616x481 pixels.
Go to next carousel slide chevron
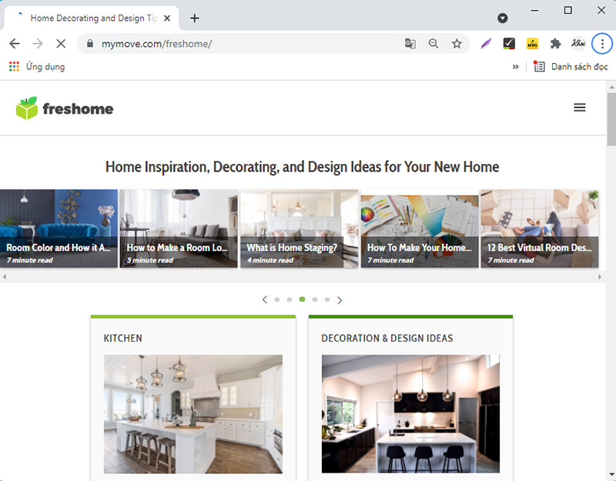pos(340,300)
